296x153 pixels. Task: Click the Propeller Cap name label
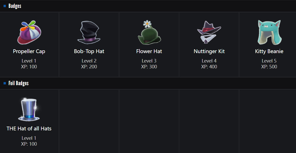(29, 51)
